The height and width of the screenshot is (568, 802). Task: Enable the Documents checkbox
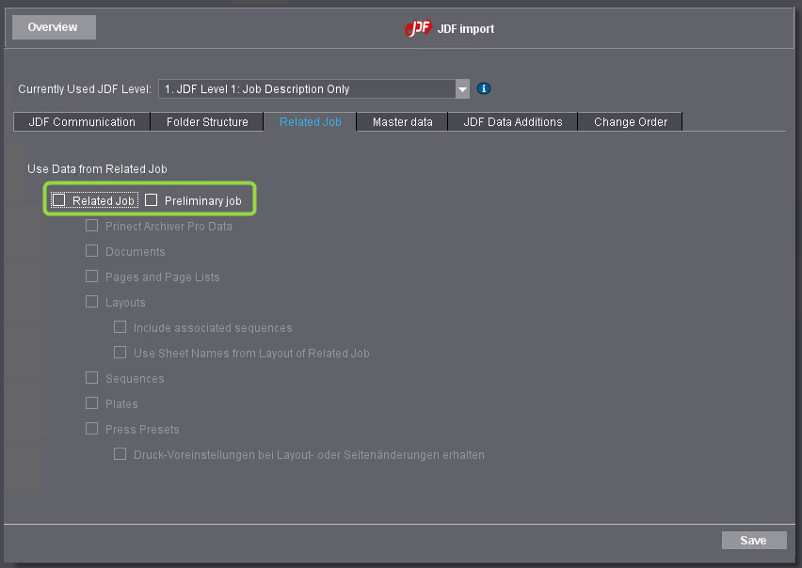tap(91, 251)
